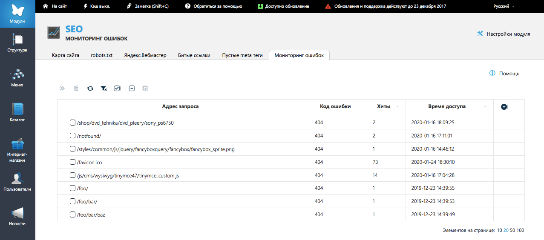Open the Русский language dropdown
This screenshot has width=544, height=240.
tap(504, 6)
